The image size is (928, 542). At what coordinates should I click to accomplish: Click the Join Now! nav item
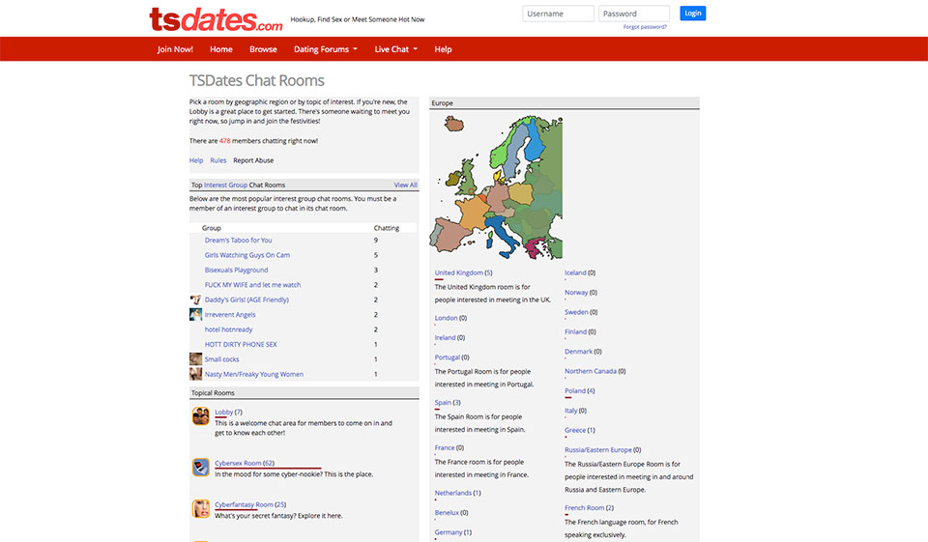click(175, 49)
